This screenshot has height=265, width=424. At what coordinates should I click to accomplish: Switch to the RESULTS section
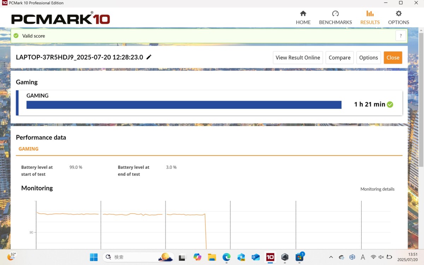[370, 22]
